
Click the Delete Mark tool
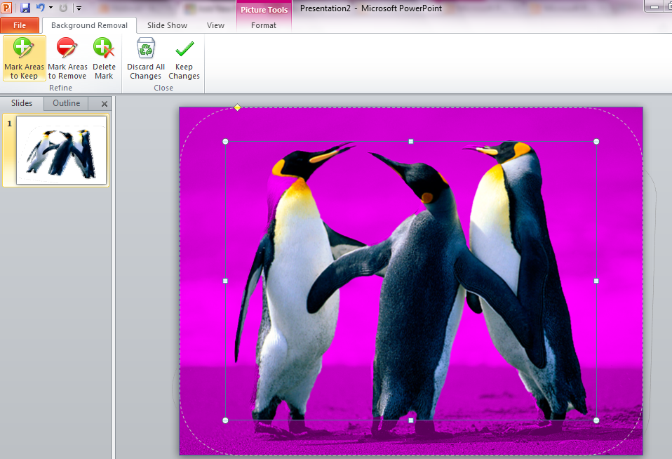(x=104, y=59)
